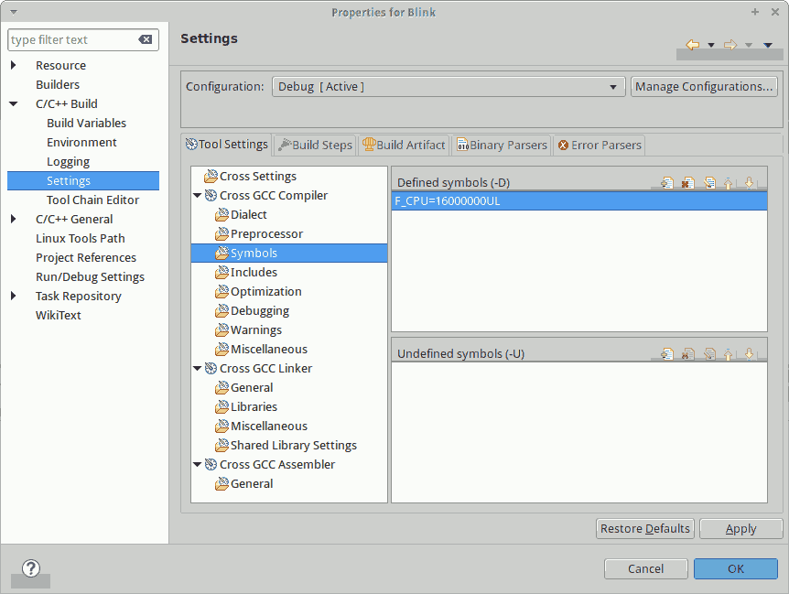Add a new defined symbol (-D)
Viewport: 789px width, 594px height.
[667, 183]
